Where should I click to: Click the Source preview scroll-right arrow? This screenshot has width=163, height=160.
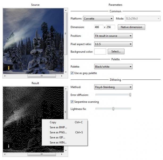62,76
